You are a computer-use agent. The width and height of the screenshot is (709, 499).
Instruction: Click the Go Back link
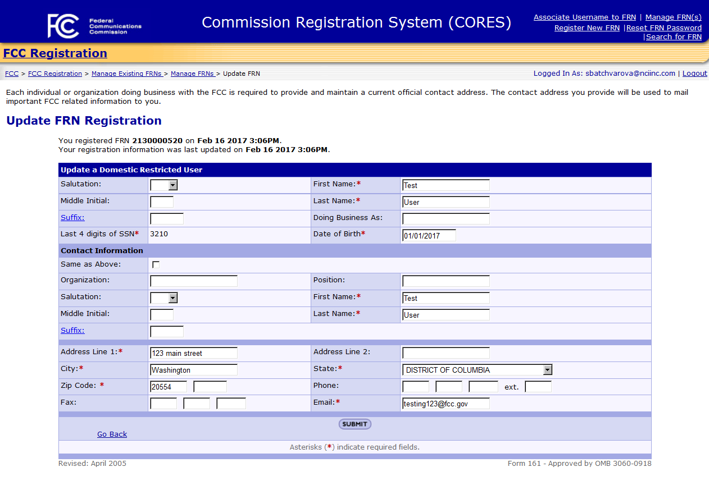click(112, 434)
